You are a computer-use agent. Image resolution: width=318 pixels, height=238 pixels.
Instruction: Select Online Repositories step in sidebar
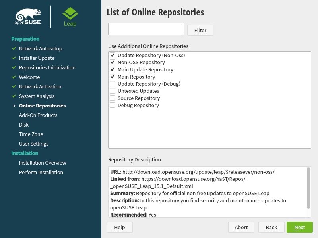(42, 106)
